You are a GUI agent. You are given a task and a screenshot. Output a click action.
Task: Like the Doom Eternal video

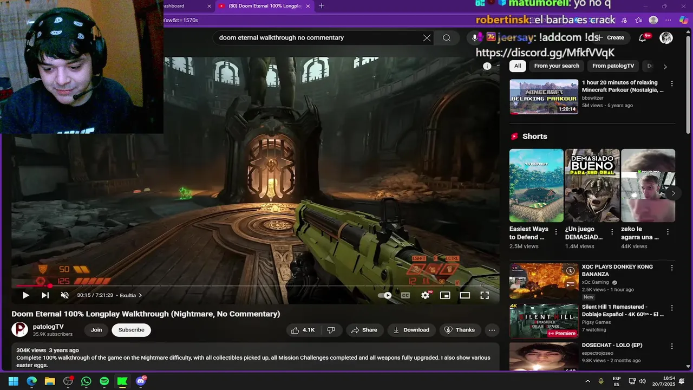302,330
